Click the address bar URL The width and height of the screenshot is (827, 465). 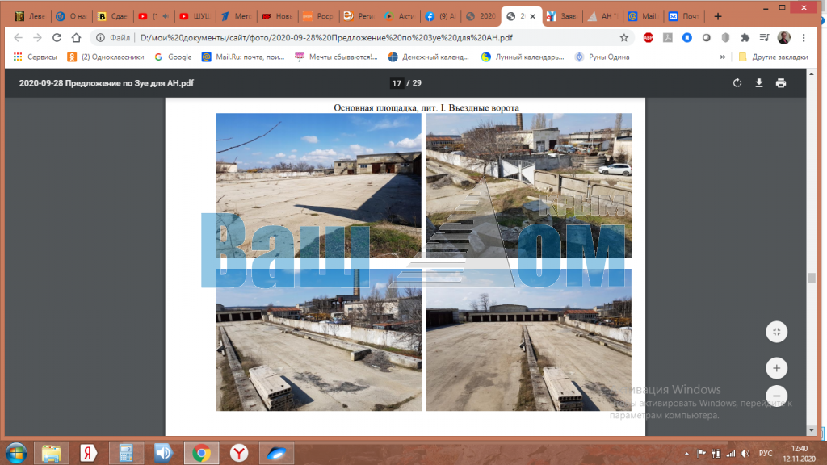click(x=326, y=37)
